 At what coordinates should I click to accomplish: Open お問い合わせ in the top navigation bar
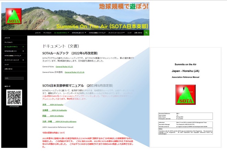pyautogui.click(x=138, y=33)
